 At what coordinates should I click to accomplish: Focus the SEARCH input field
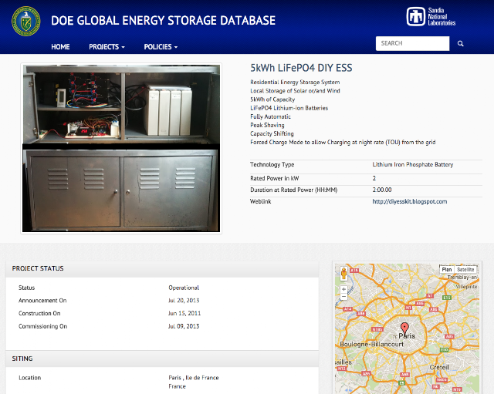click(412, 43)
